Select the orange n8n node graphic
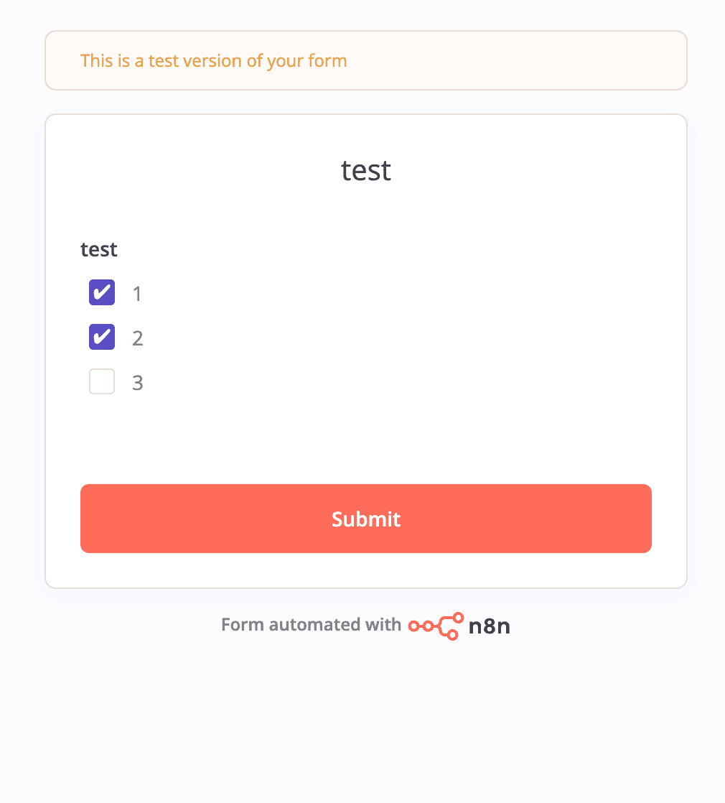 click(434, 626)
